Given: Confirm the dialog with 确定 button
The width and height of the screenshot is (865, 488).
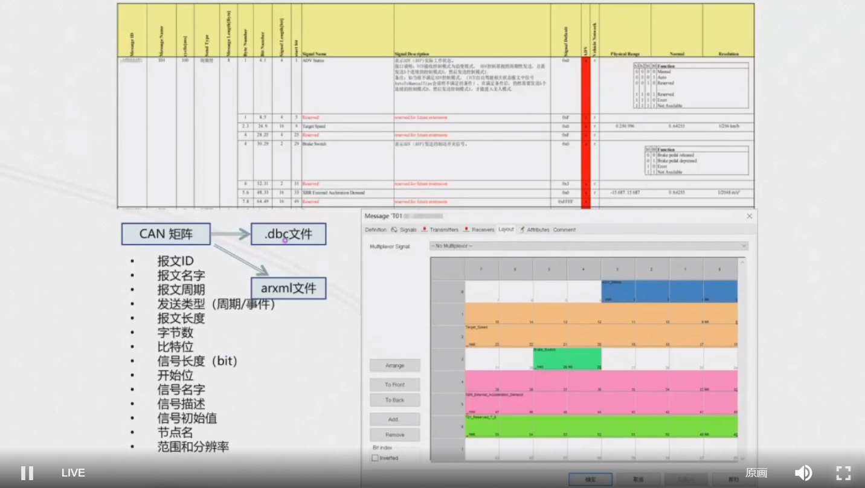Looking at the screenshot, I should point(590,479).
